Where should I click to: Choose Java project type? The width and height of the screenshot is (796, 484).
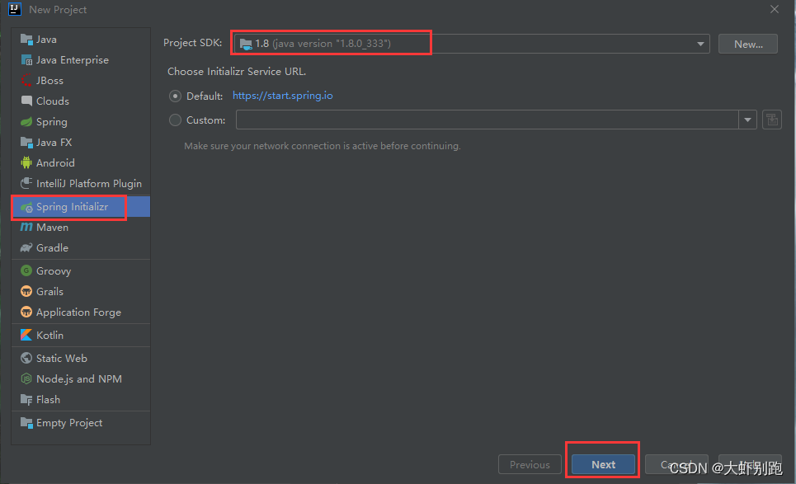(x=81, y=39)
